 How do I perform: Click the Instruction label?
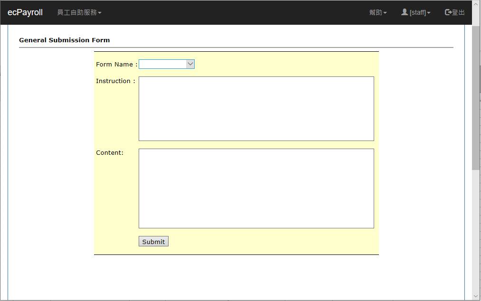[115, 81]
